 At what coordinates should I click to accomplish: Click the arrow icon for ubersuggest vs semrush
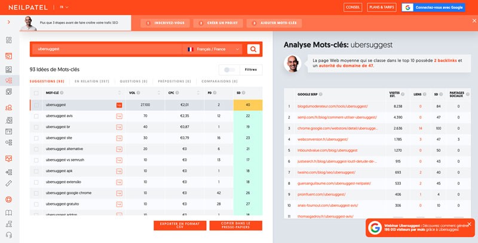pos(119,160)
